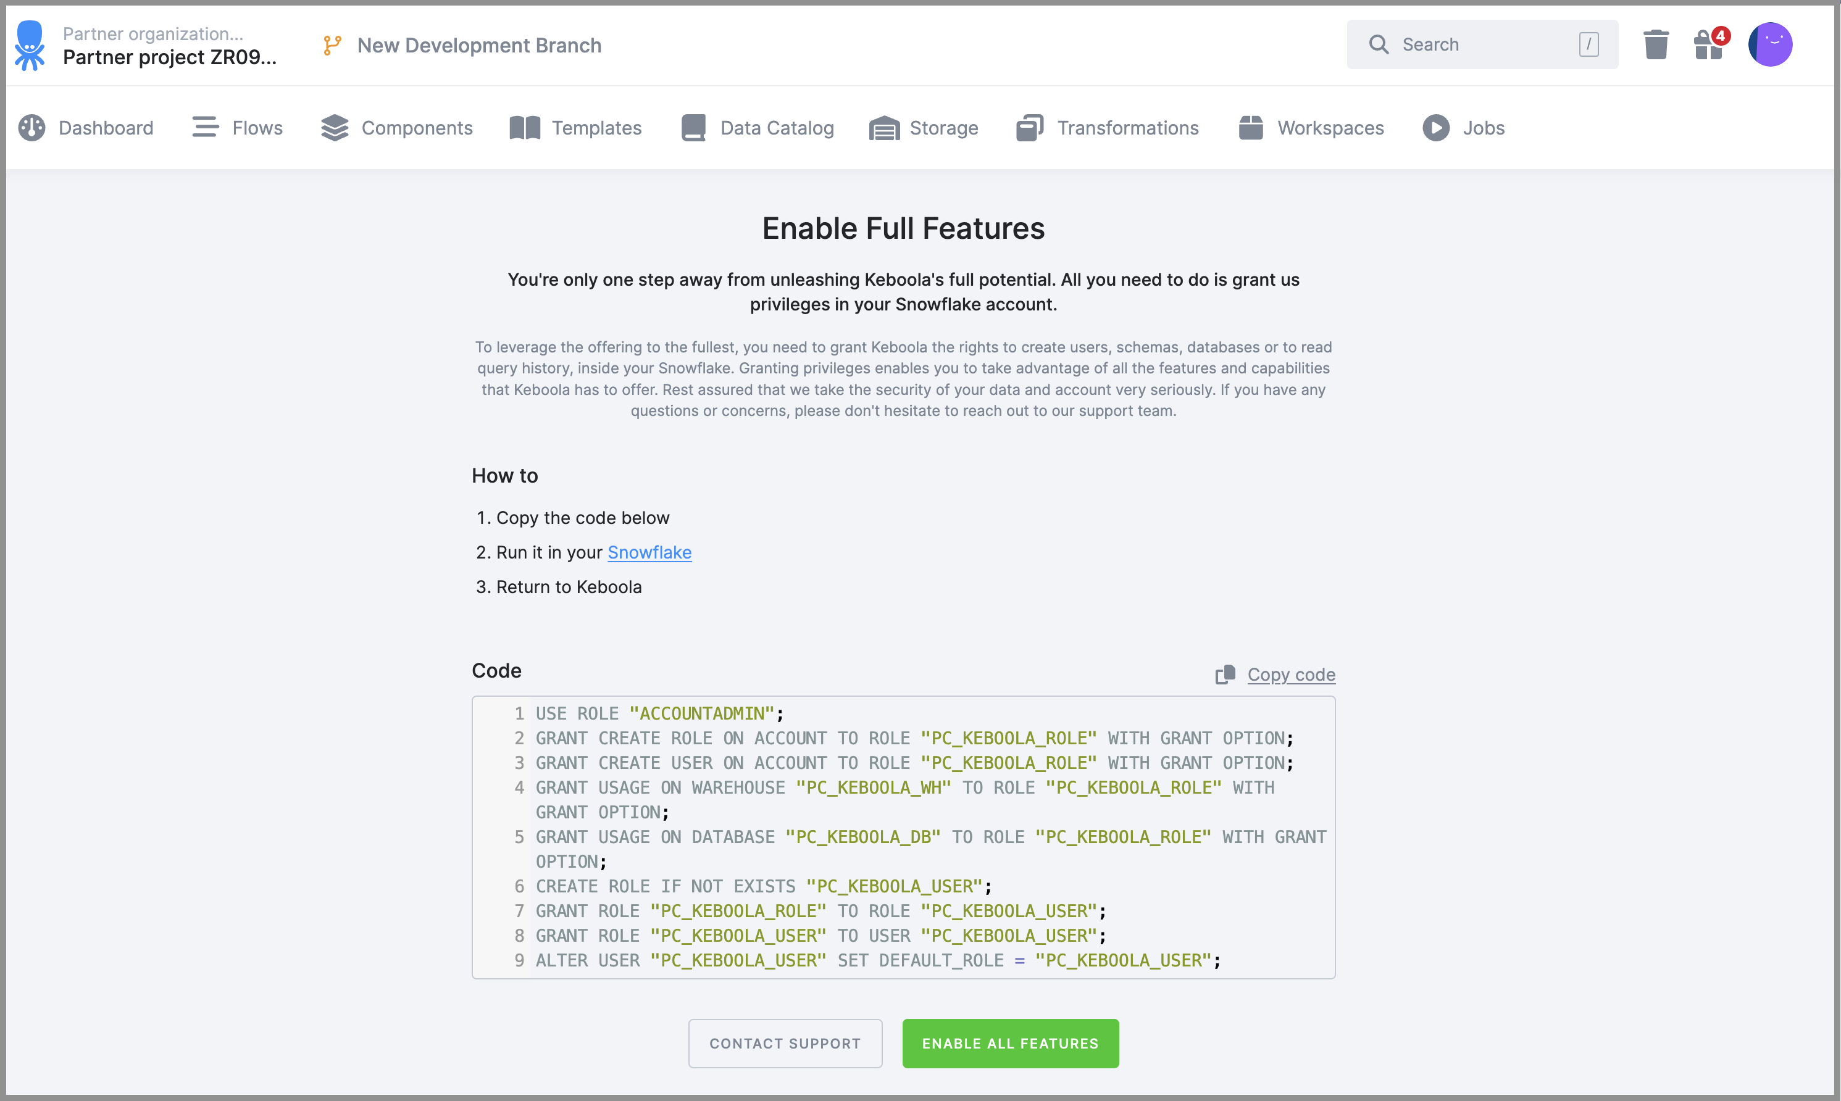The height and width of the screenshot is (1101, 1841).
Task: Open the Jobs section
Action: point(1463,128)
